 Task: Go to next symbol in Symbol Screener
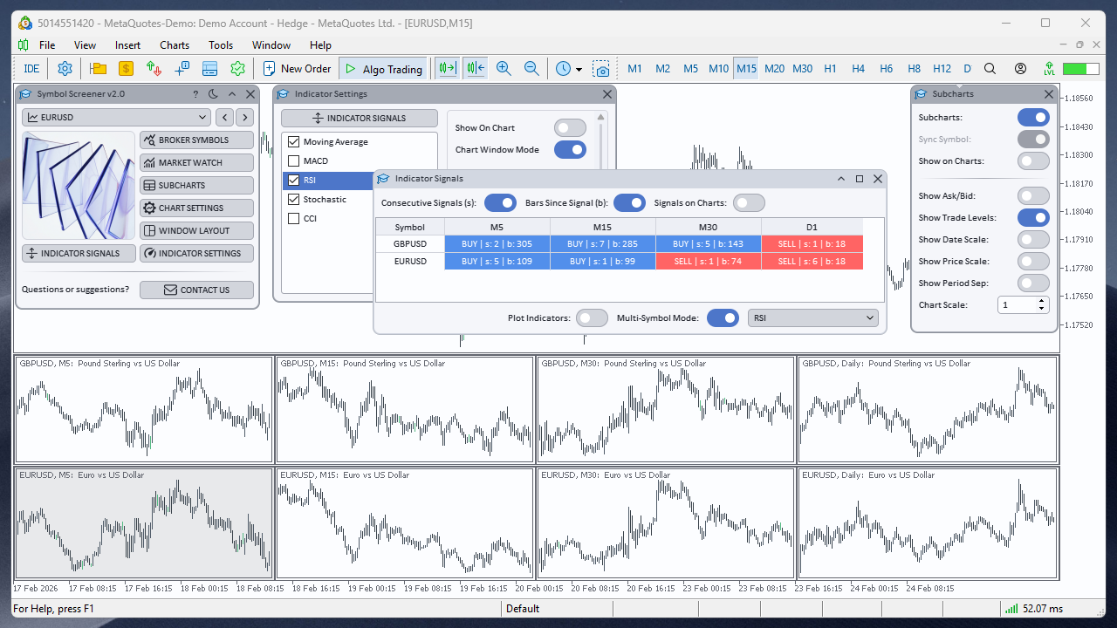coord(245,117)
